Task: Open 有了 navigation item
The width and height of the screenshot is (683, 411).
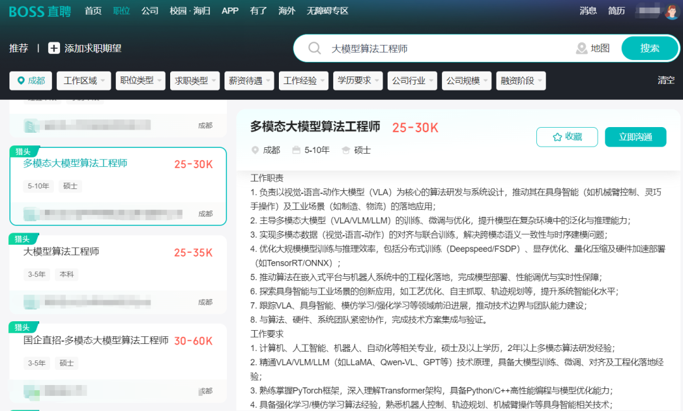Action: 258,11
